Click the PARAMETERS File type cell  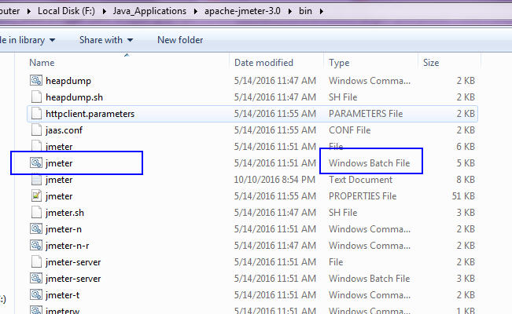pyautogui.click(x=366, y=114)
